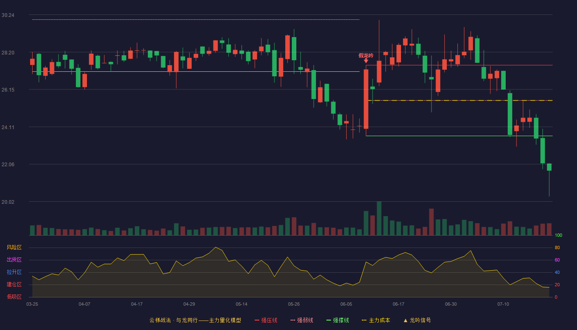This screenshot has width=577, height=330.
Task: Click the 07-10 date label
Action: click(x=503, y=304)
